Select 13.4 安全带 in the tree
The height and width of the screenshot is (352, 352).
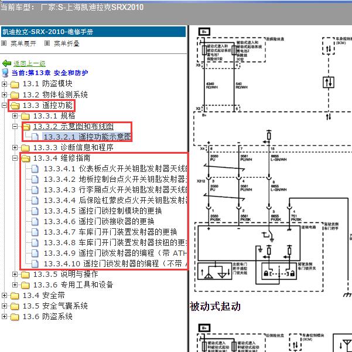44,295
